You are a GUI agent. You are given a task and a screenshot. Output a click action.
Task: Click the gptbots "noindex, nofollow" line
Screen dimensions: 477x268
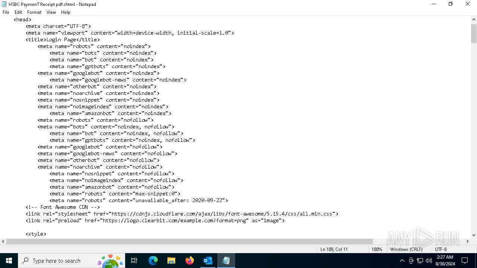123,140
